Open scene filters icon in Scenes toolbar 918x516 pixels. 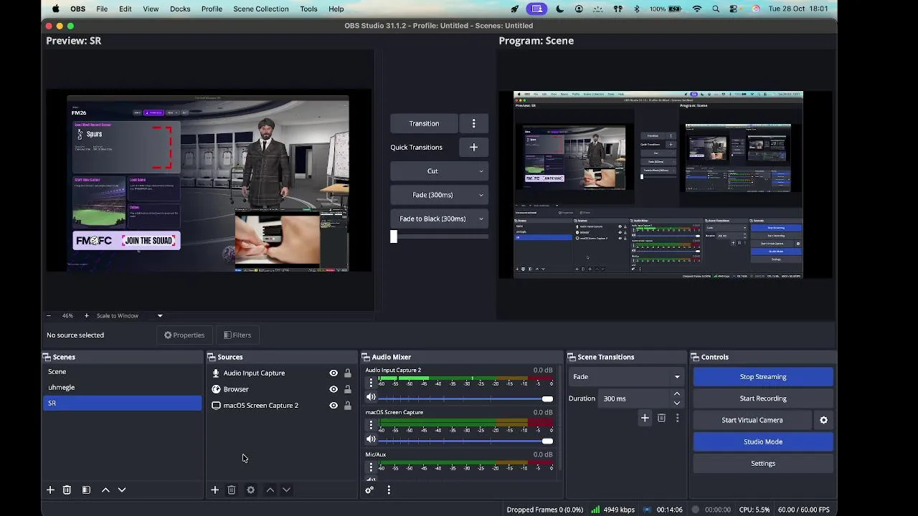[86, 489]
